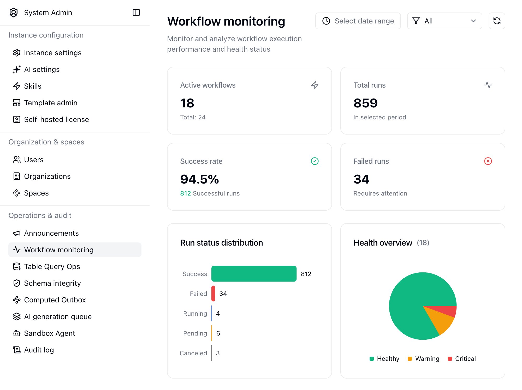522x390 pixels.
Task: Refresh the workflow monitoring data
Action: 497,21
